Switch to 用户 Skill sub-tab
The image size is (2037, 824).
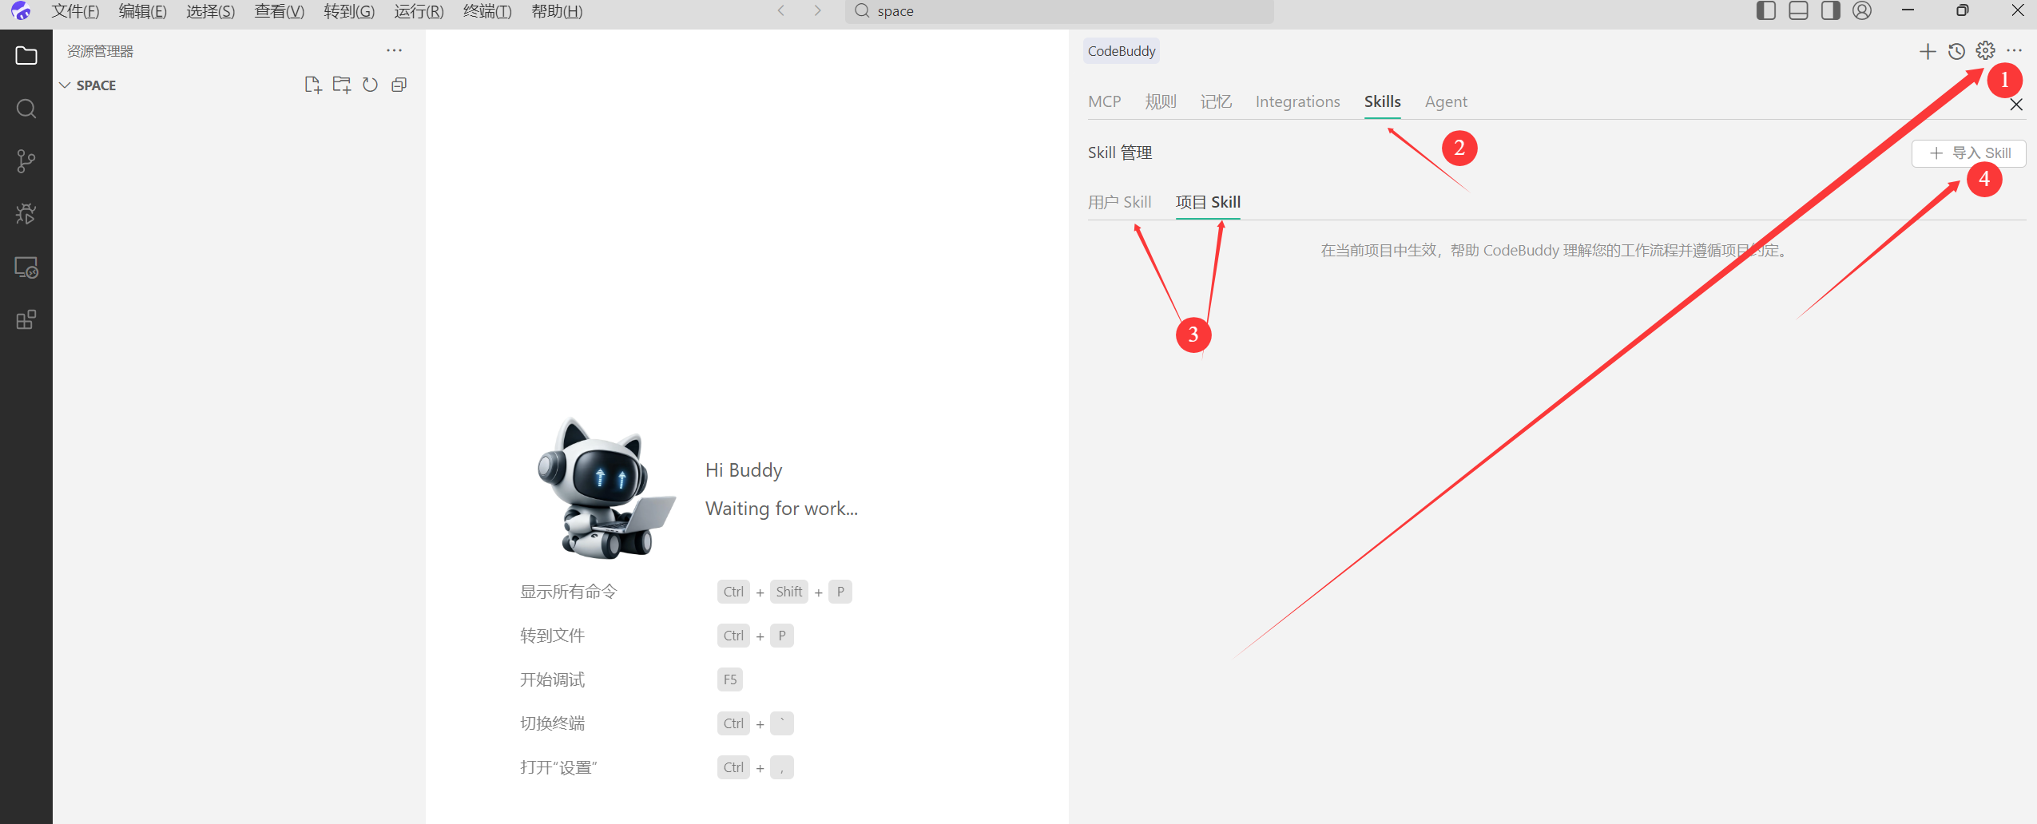(1119, 202)
